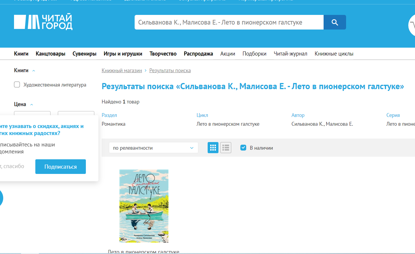Select the Лето в пионерском галстуке cycle
Image resolution: width=415 pixels, height=254 pixels.
(228, 124)
